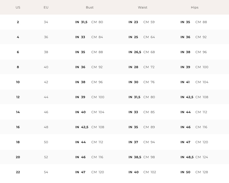Select the Bust column header
Viewport: 229px width, 183px height.
coord(89,7)
